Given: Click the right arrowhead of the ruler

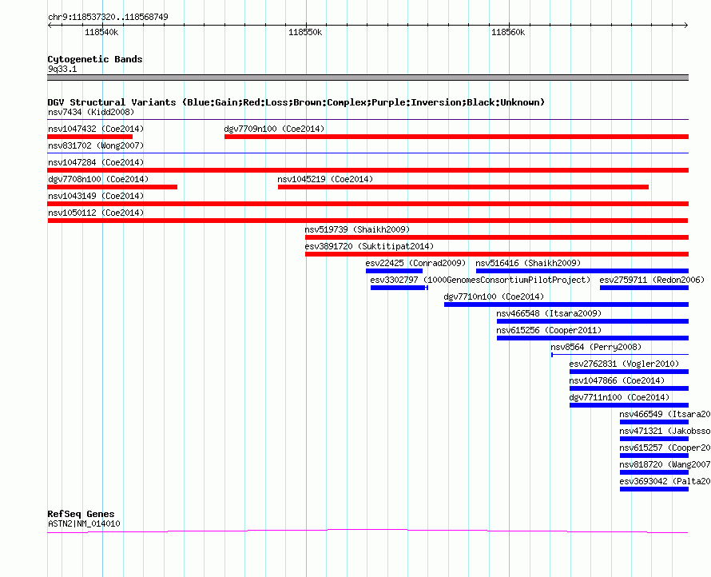Looking at the screenshot, I should tap(685, 26).
